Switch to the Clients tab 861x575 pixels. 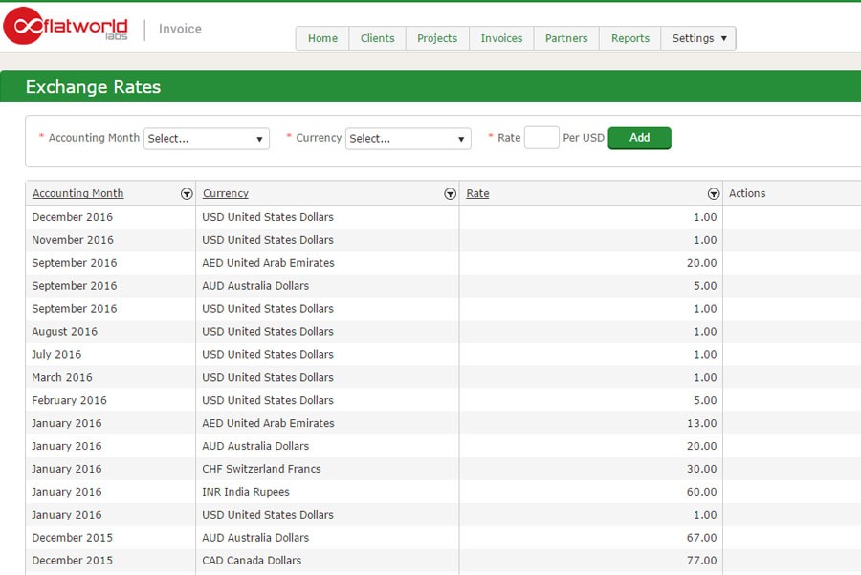pyautogui.click(x=377, y=38)
